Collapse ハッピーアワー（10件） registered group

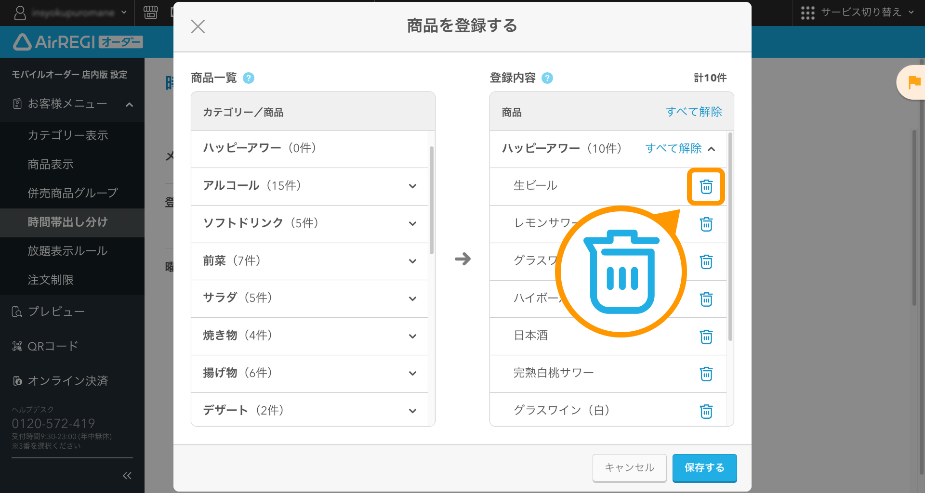click(x=712, y=149)
